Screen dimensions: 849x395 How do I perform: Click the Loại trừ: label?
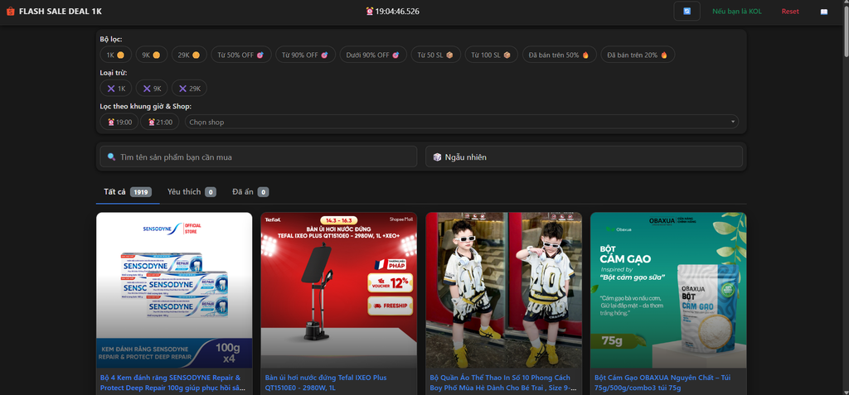click(114, 73)
